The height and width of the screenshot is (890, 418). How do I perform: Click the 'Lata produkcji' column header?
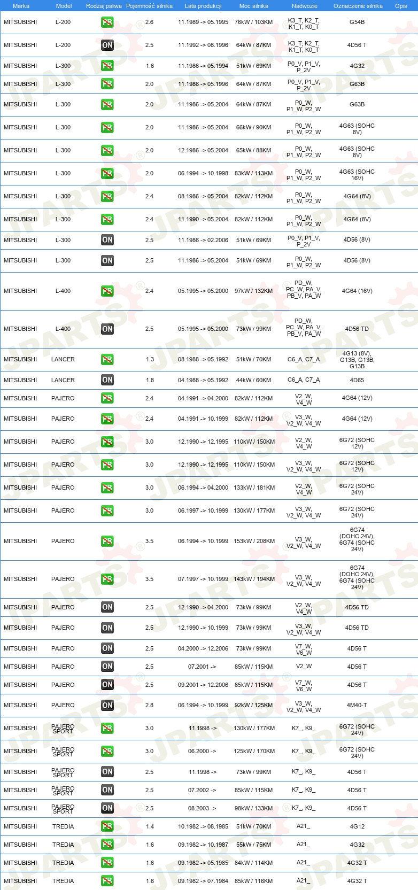(x=203, y=6)
